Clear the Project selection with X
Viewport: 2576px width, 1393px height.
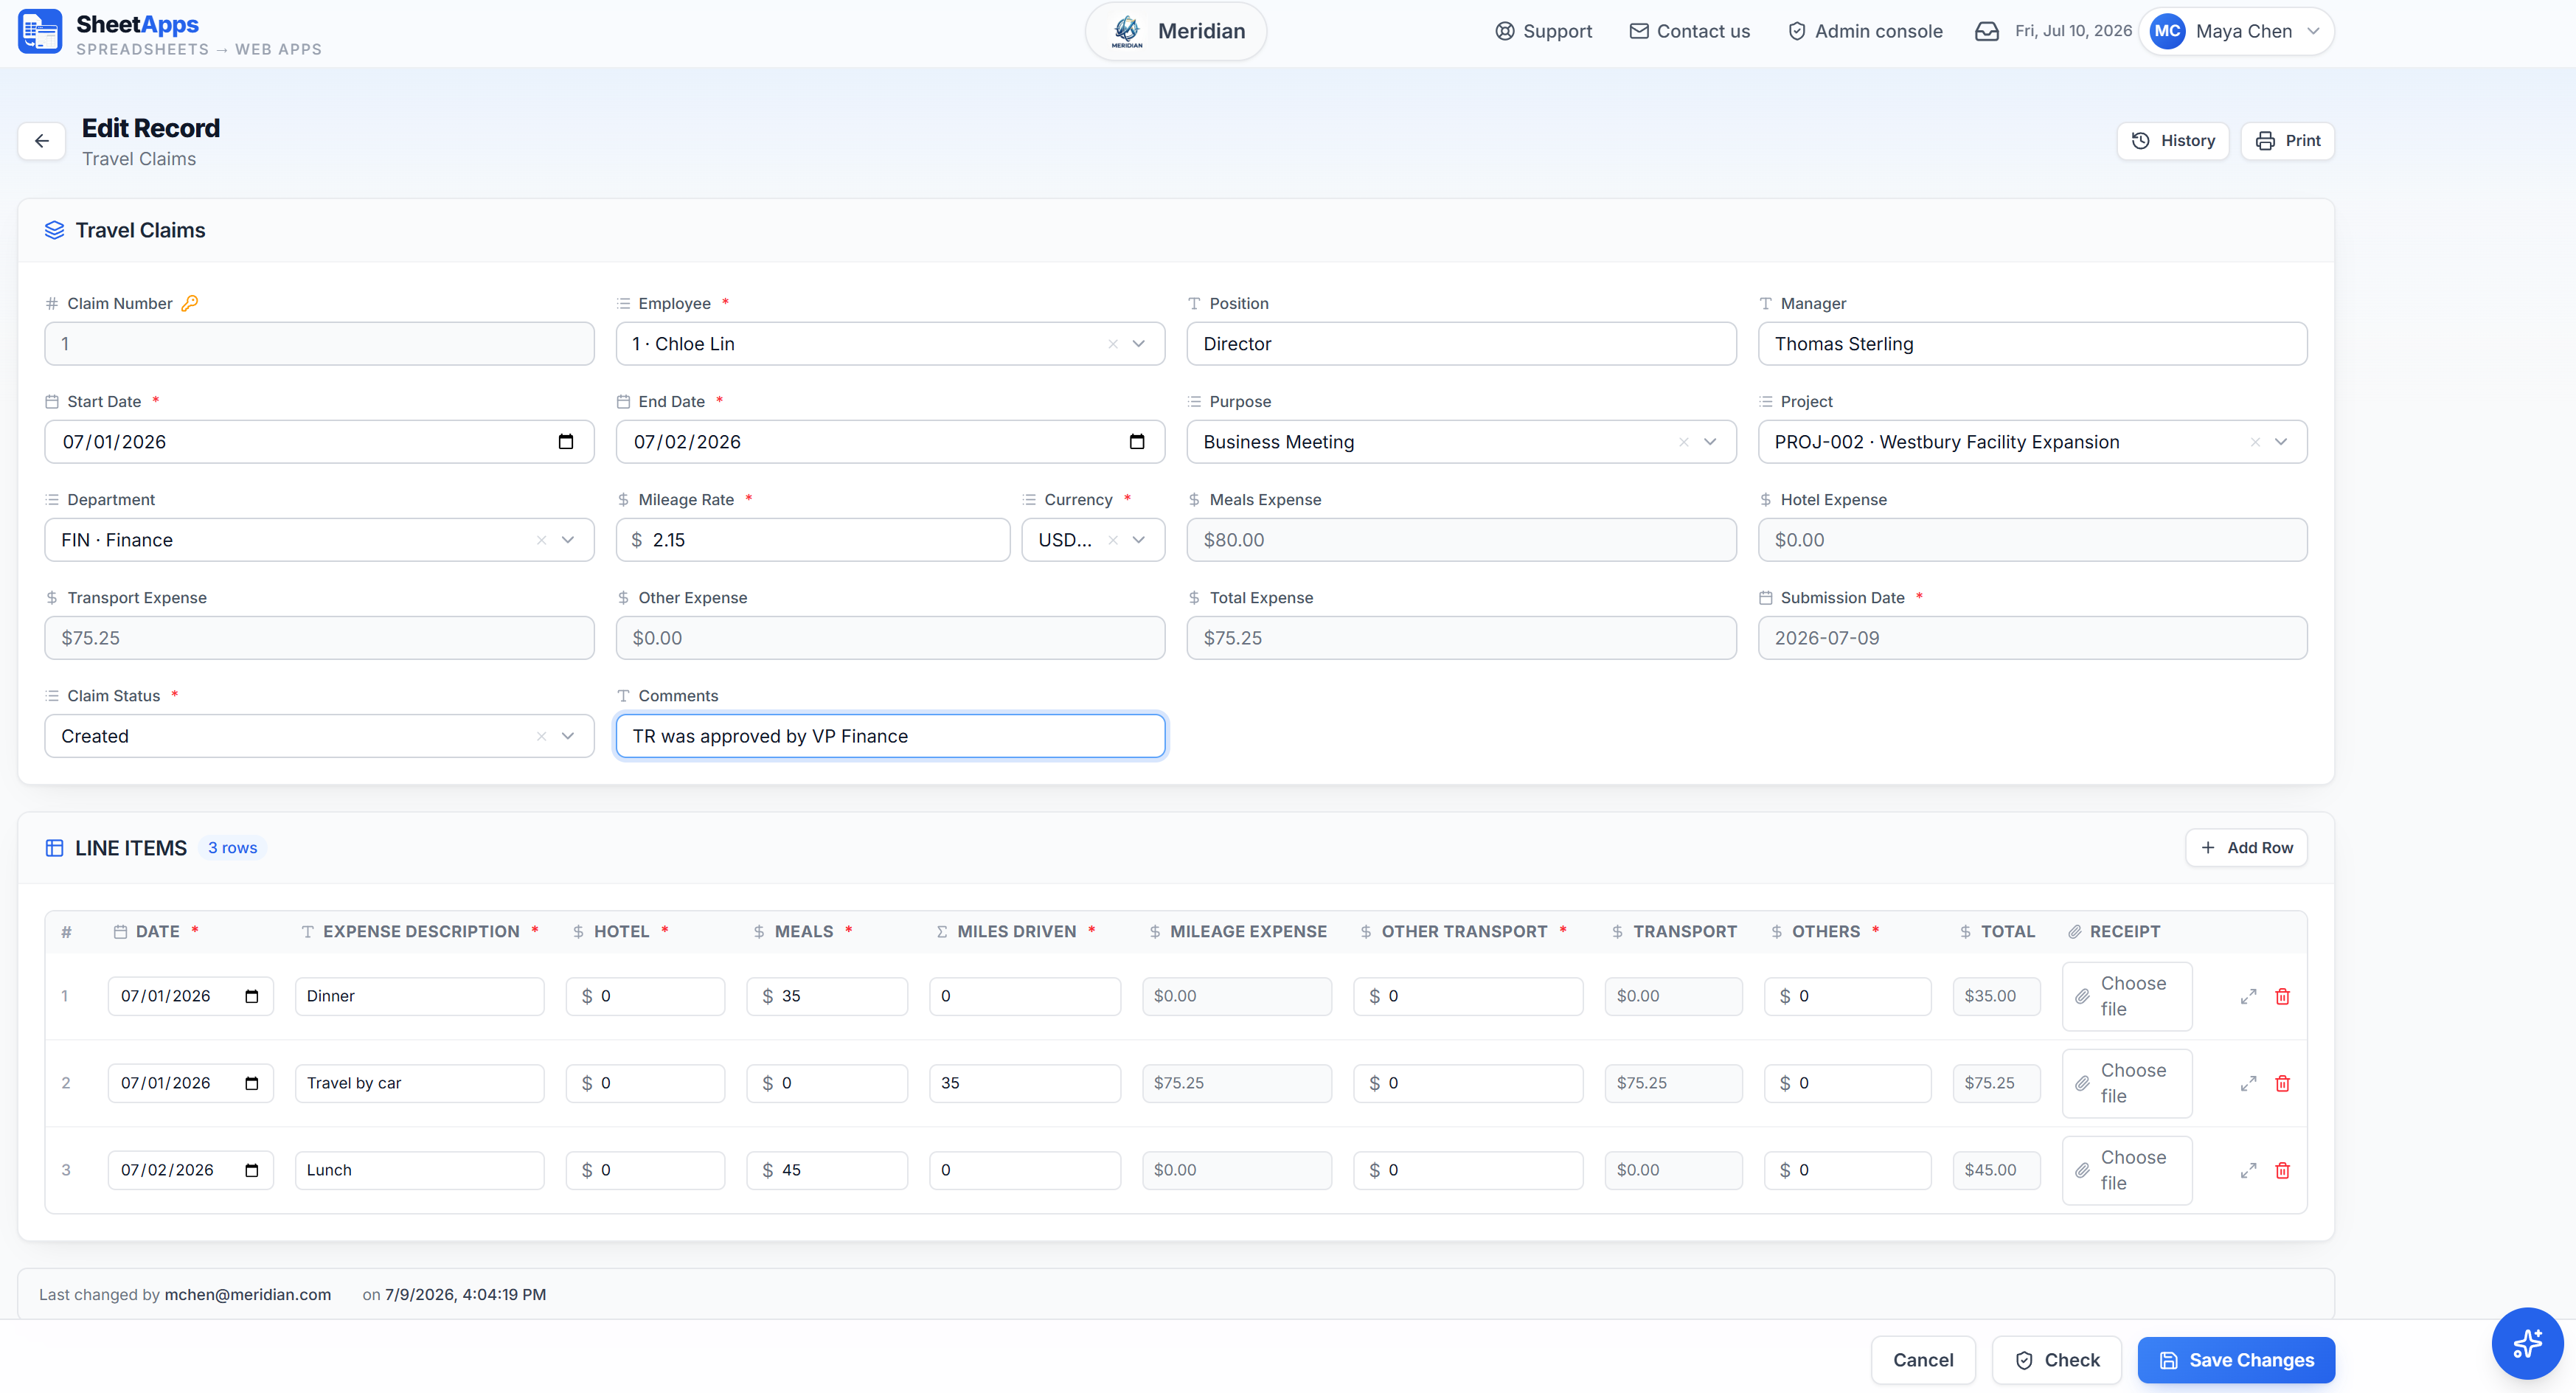click(2254, 442)
